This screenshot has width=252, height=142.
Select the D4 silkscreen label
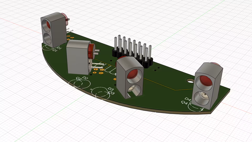[188, 99]
